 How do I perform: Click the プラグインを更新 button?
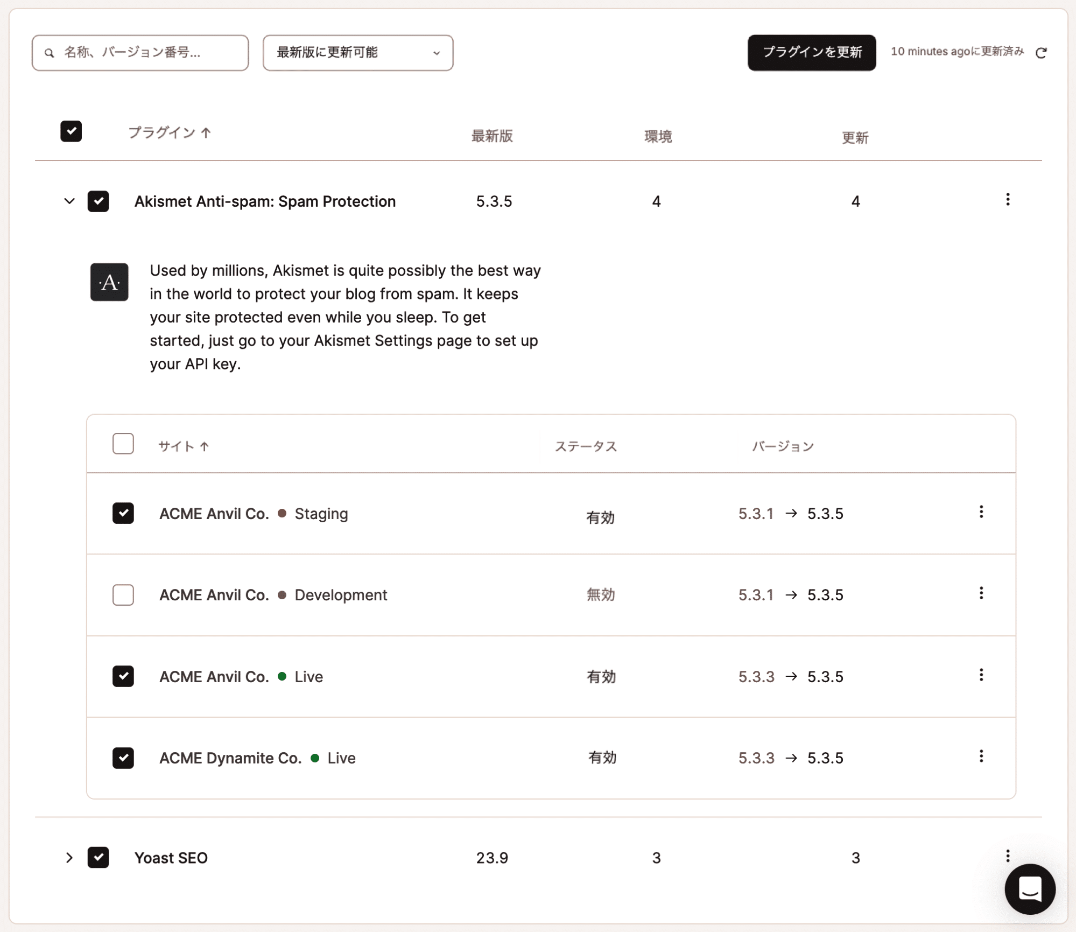click(812, 53)
